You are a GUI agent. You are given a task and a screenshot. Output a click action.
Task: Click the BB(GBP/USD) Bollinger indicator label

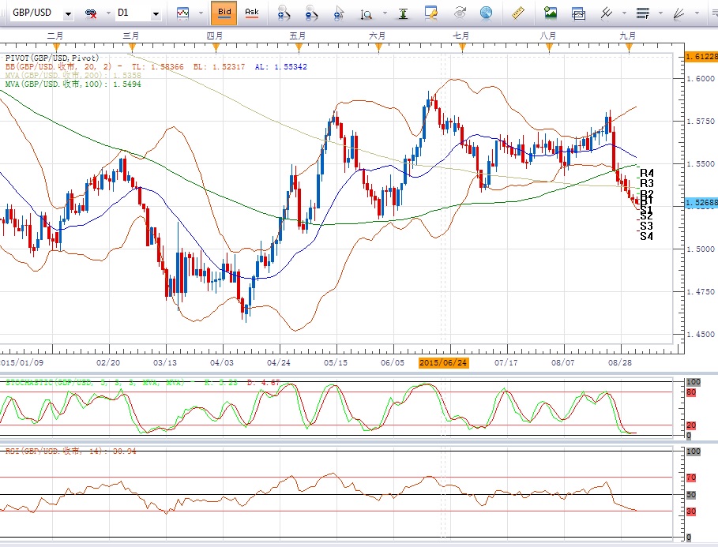tap(156, 67)
